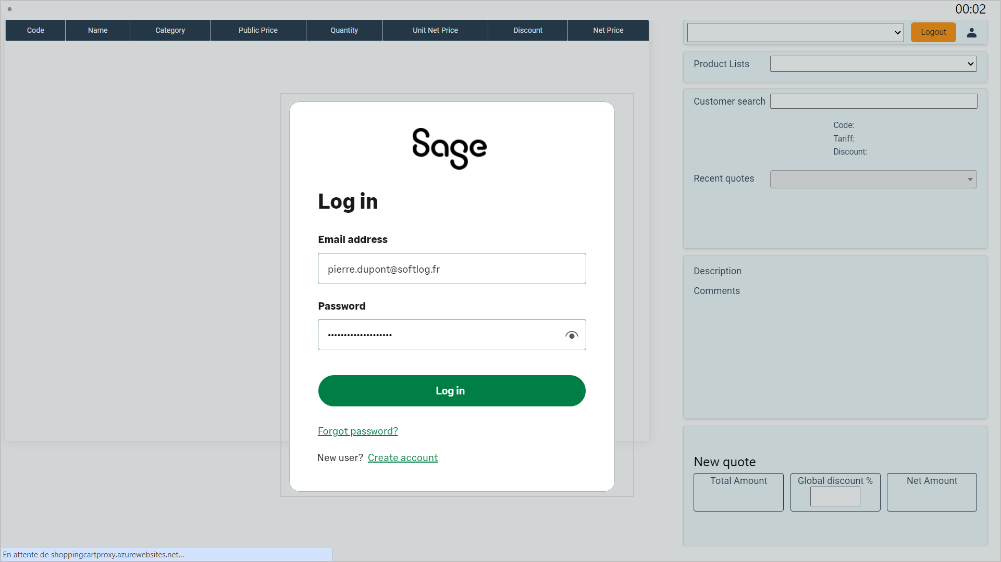Viewport: 1001px width, 562px height.
Task: Sort by the Discount column header
Action: 528,30
